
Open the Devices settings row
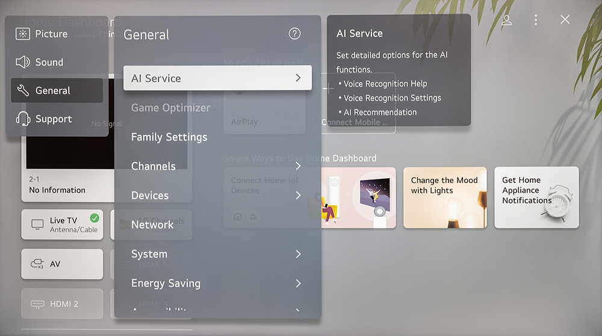pyautogui.click(x=217, y=195)
